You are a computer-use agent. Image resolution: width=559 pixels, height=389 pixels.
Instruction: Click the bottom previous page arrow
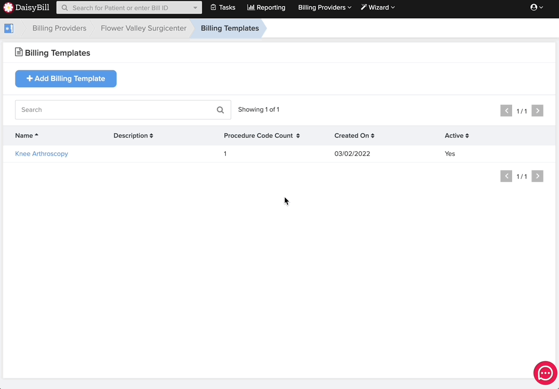click(506, 176)
